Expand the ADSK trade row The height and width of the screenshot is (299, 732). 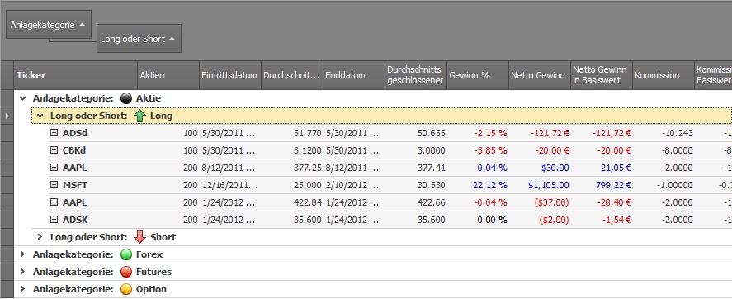54,220
